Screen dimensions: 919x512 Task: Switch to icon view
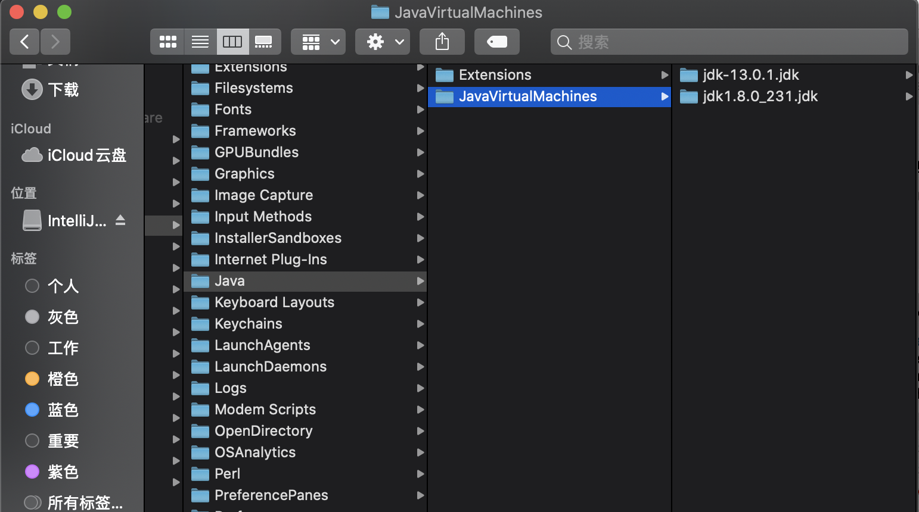[x=167, y=42]
